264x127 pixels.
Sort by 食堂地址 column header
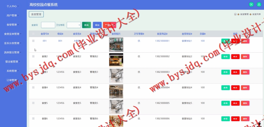(187, 34)
